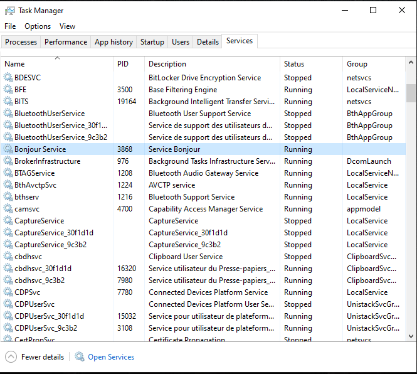Click the BrokerInfrastructure service icon

[x=8, y=161]
